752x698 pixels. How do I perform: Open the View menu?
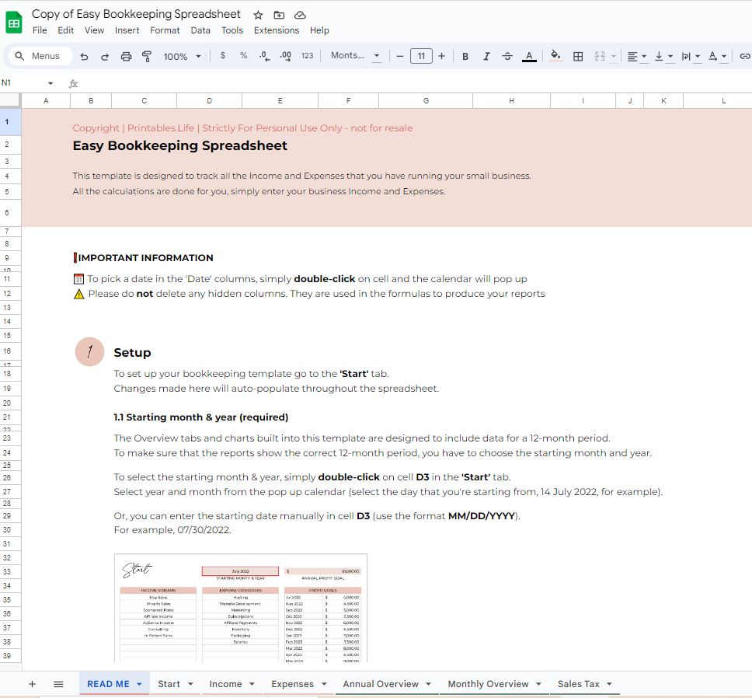pyautogui.click(x=95, y=30)
